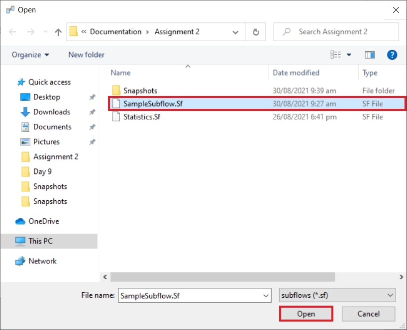Screen dimensions: 407x330
Task: Toggle the preview pane icon
Action: coord(370,55)
